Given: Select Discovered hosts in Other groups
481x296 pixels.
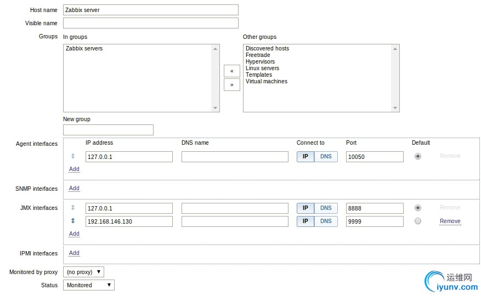Looking at the screenshot, I should coord(267,48).
